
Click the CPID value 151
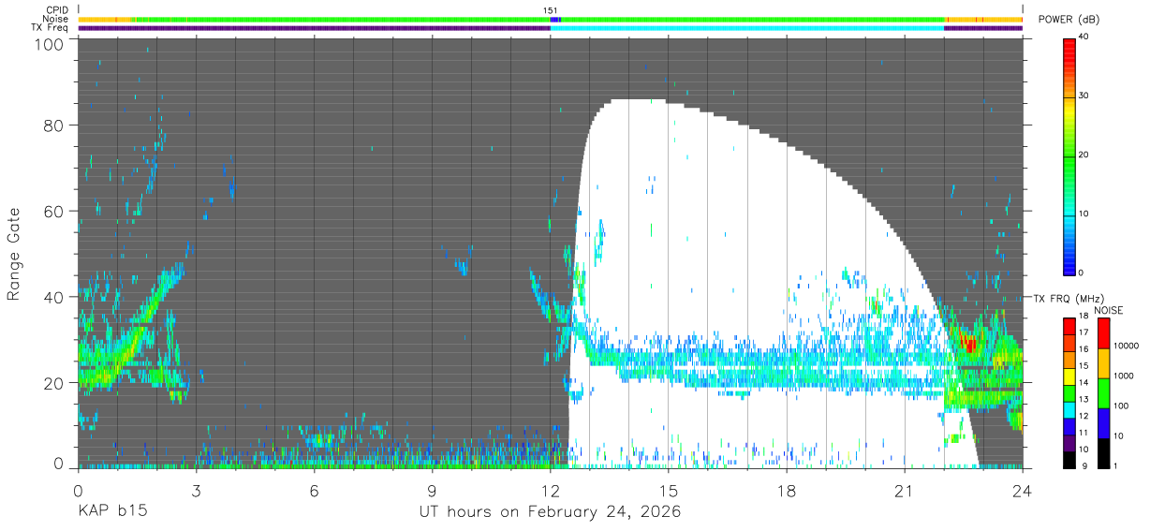click(x=551, y=10)
